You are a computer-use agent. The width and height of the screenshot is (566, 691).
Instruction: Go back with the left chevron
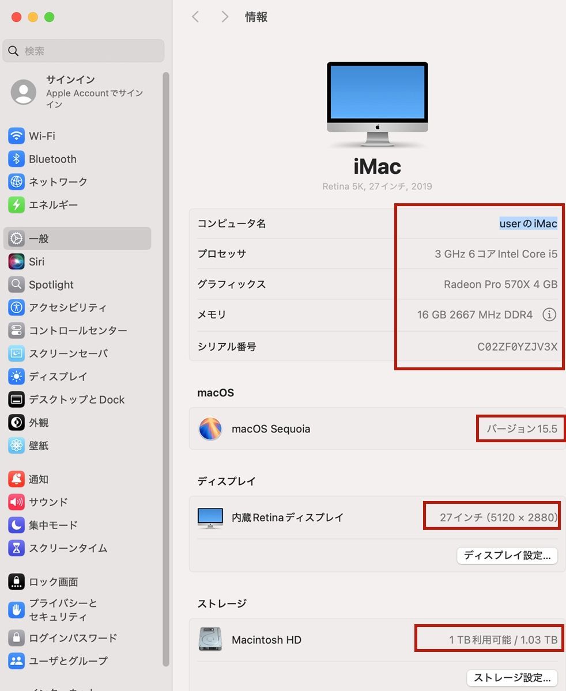[x=195, y=17]
